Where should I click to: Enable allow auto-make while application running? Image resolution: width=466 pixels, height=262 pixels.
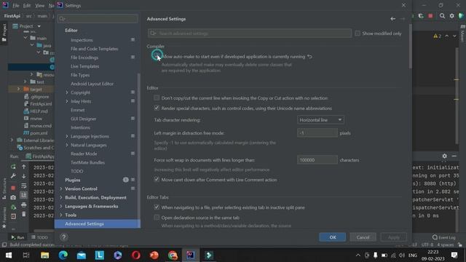pos(157,56)
